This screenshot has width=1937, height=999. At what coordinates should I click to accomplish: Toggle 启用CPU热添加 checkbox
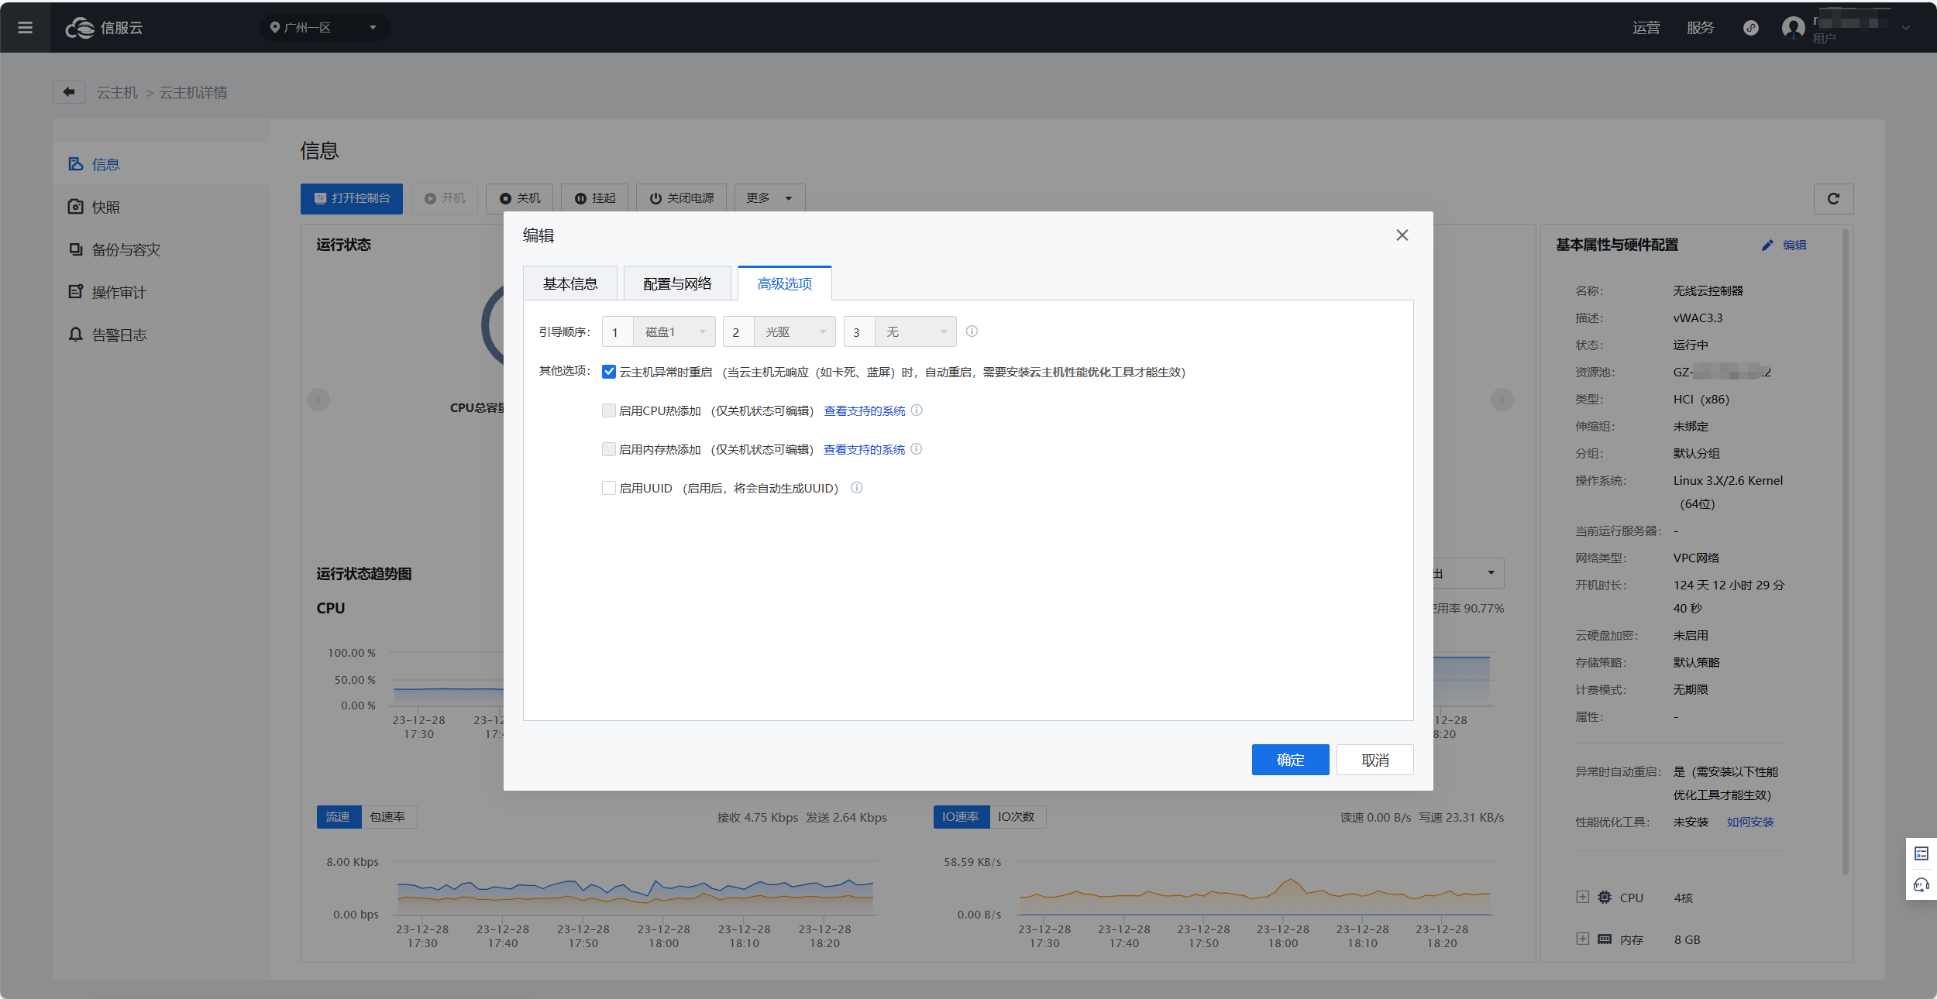(x=609, y=410)
